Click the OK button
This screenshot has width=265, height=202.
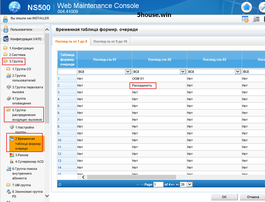click(224, 197)
